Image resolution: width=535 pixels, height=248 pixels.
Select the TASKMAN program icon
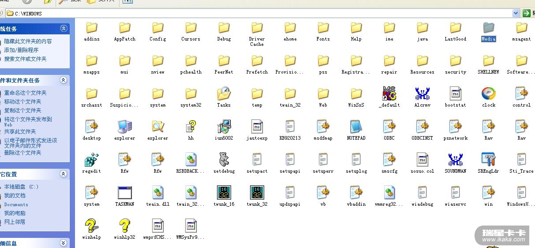[x=125, y=193]
